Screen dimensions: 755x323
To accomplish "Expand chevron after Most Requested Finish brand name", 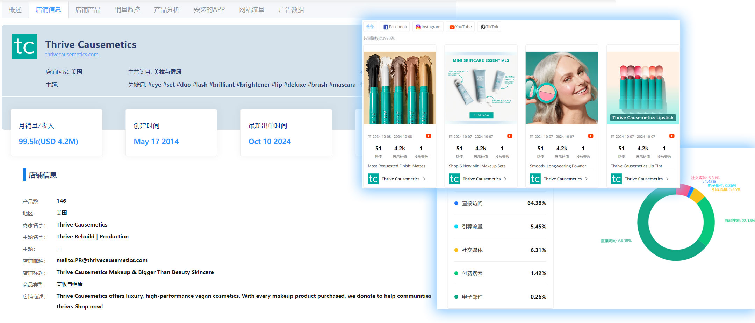I will [x=424, y=179].
